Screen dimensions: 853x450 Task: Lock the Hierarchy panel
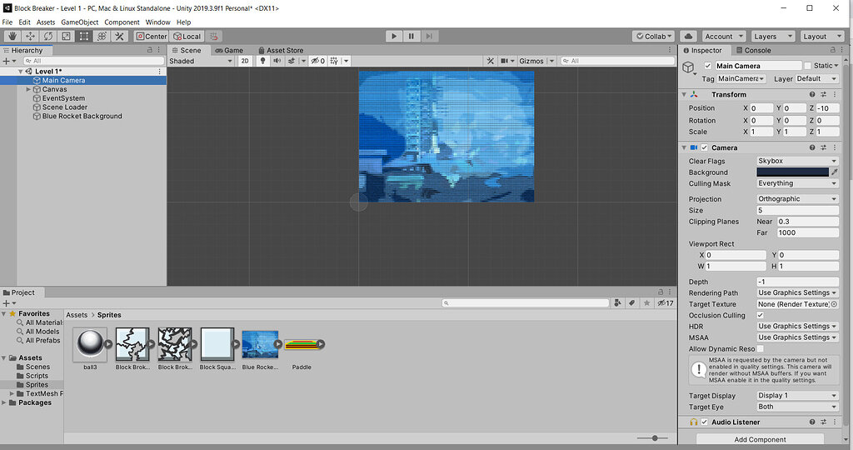click(150, 49)
